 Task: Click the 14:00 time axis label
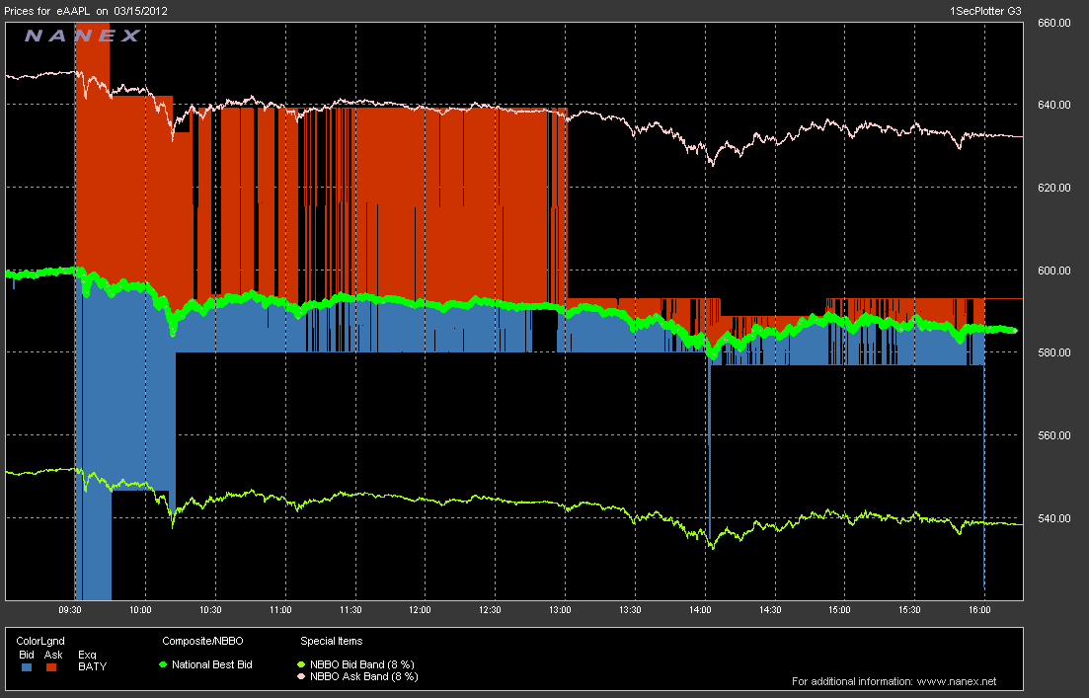[700, 610]
